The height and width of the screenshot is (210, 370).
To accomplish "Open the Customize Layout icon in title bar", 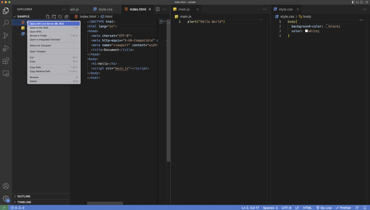I will tap(366, 2).
